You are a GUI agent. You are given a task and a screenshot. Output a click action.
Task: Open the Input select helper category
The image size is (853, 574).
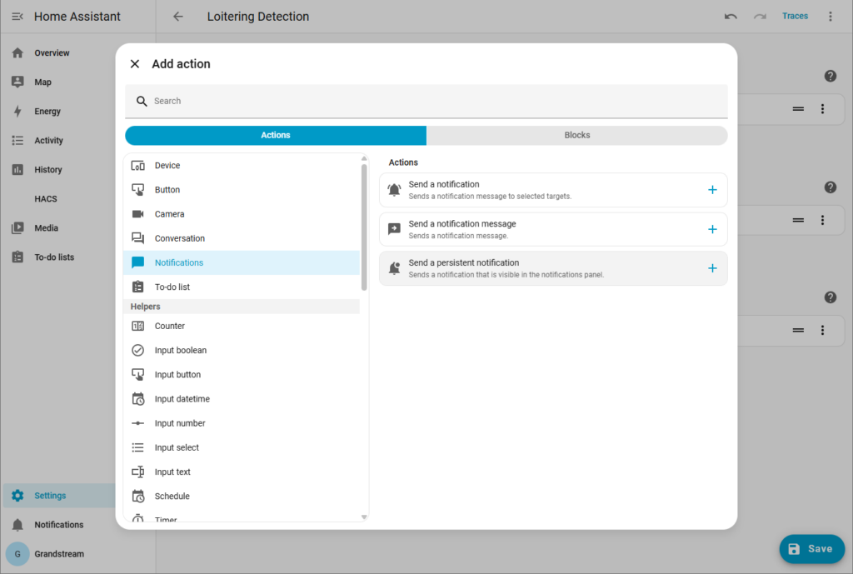(x=242, y=447)
